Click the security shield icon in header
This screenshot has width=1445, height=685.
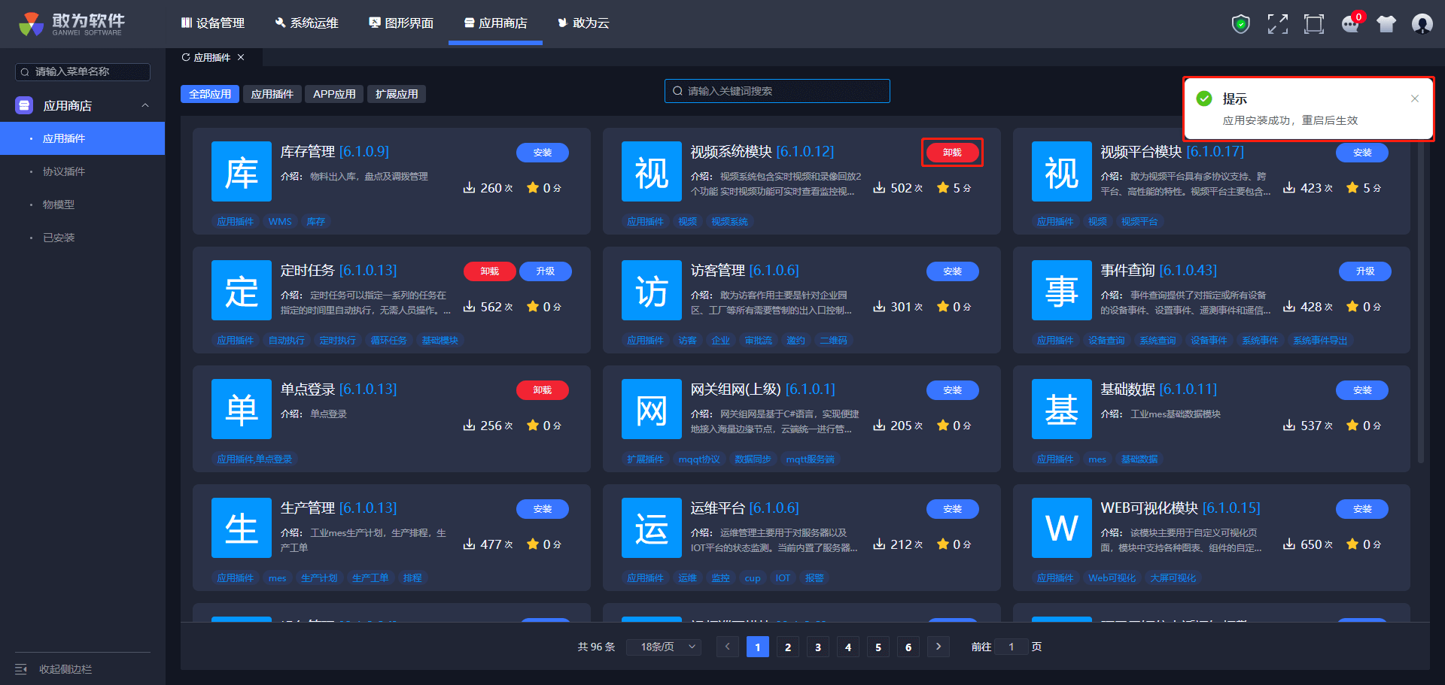[1240, 24]
